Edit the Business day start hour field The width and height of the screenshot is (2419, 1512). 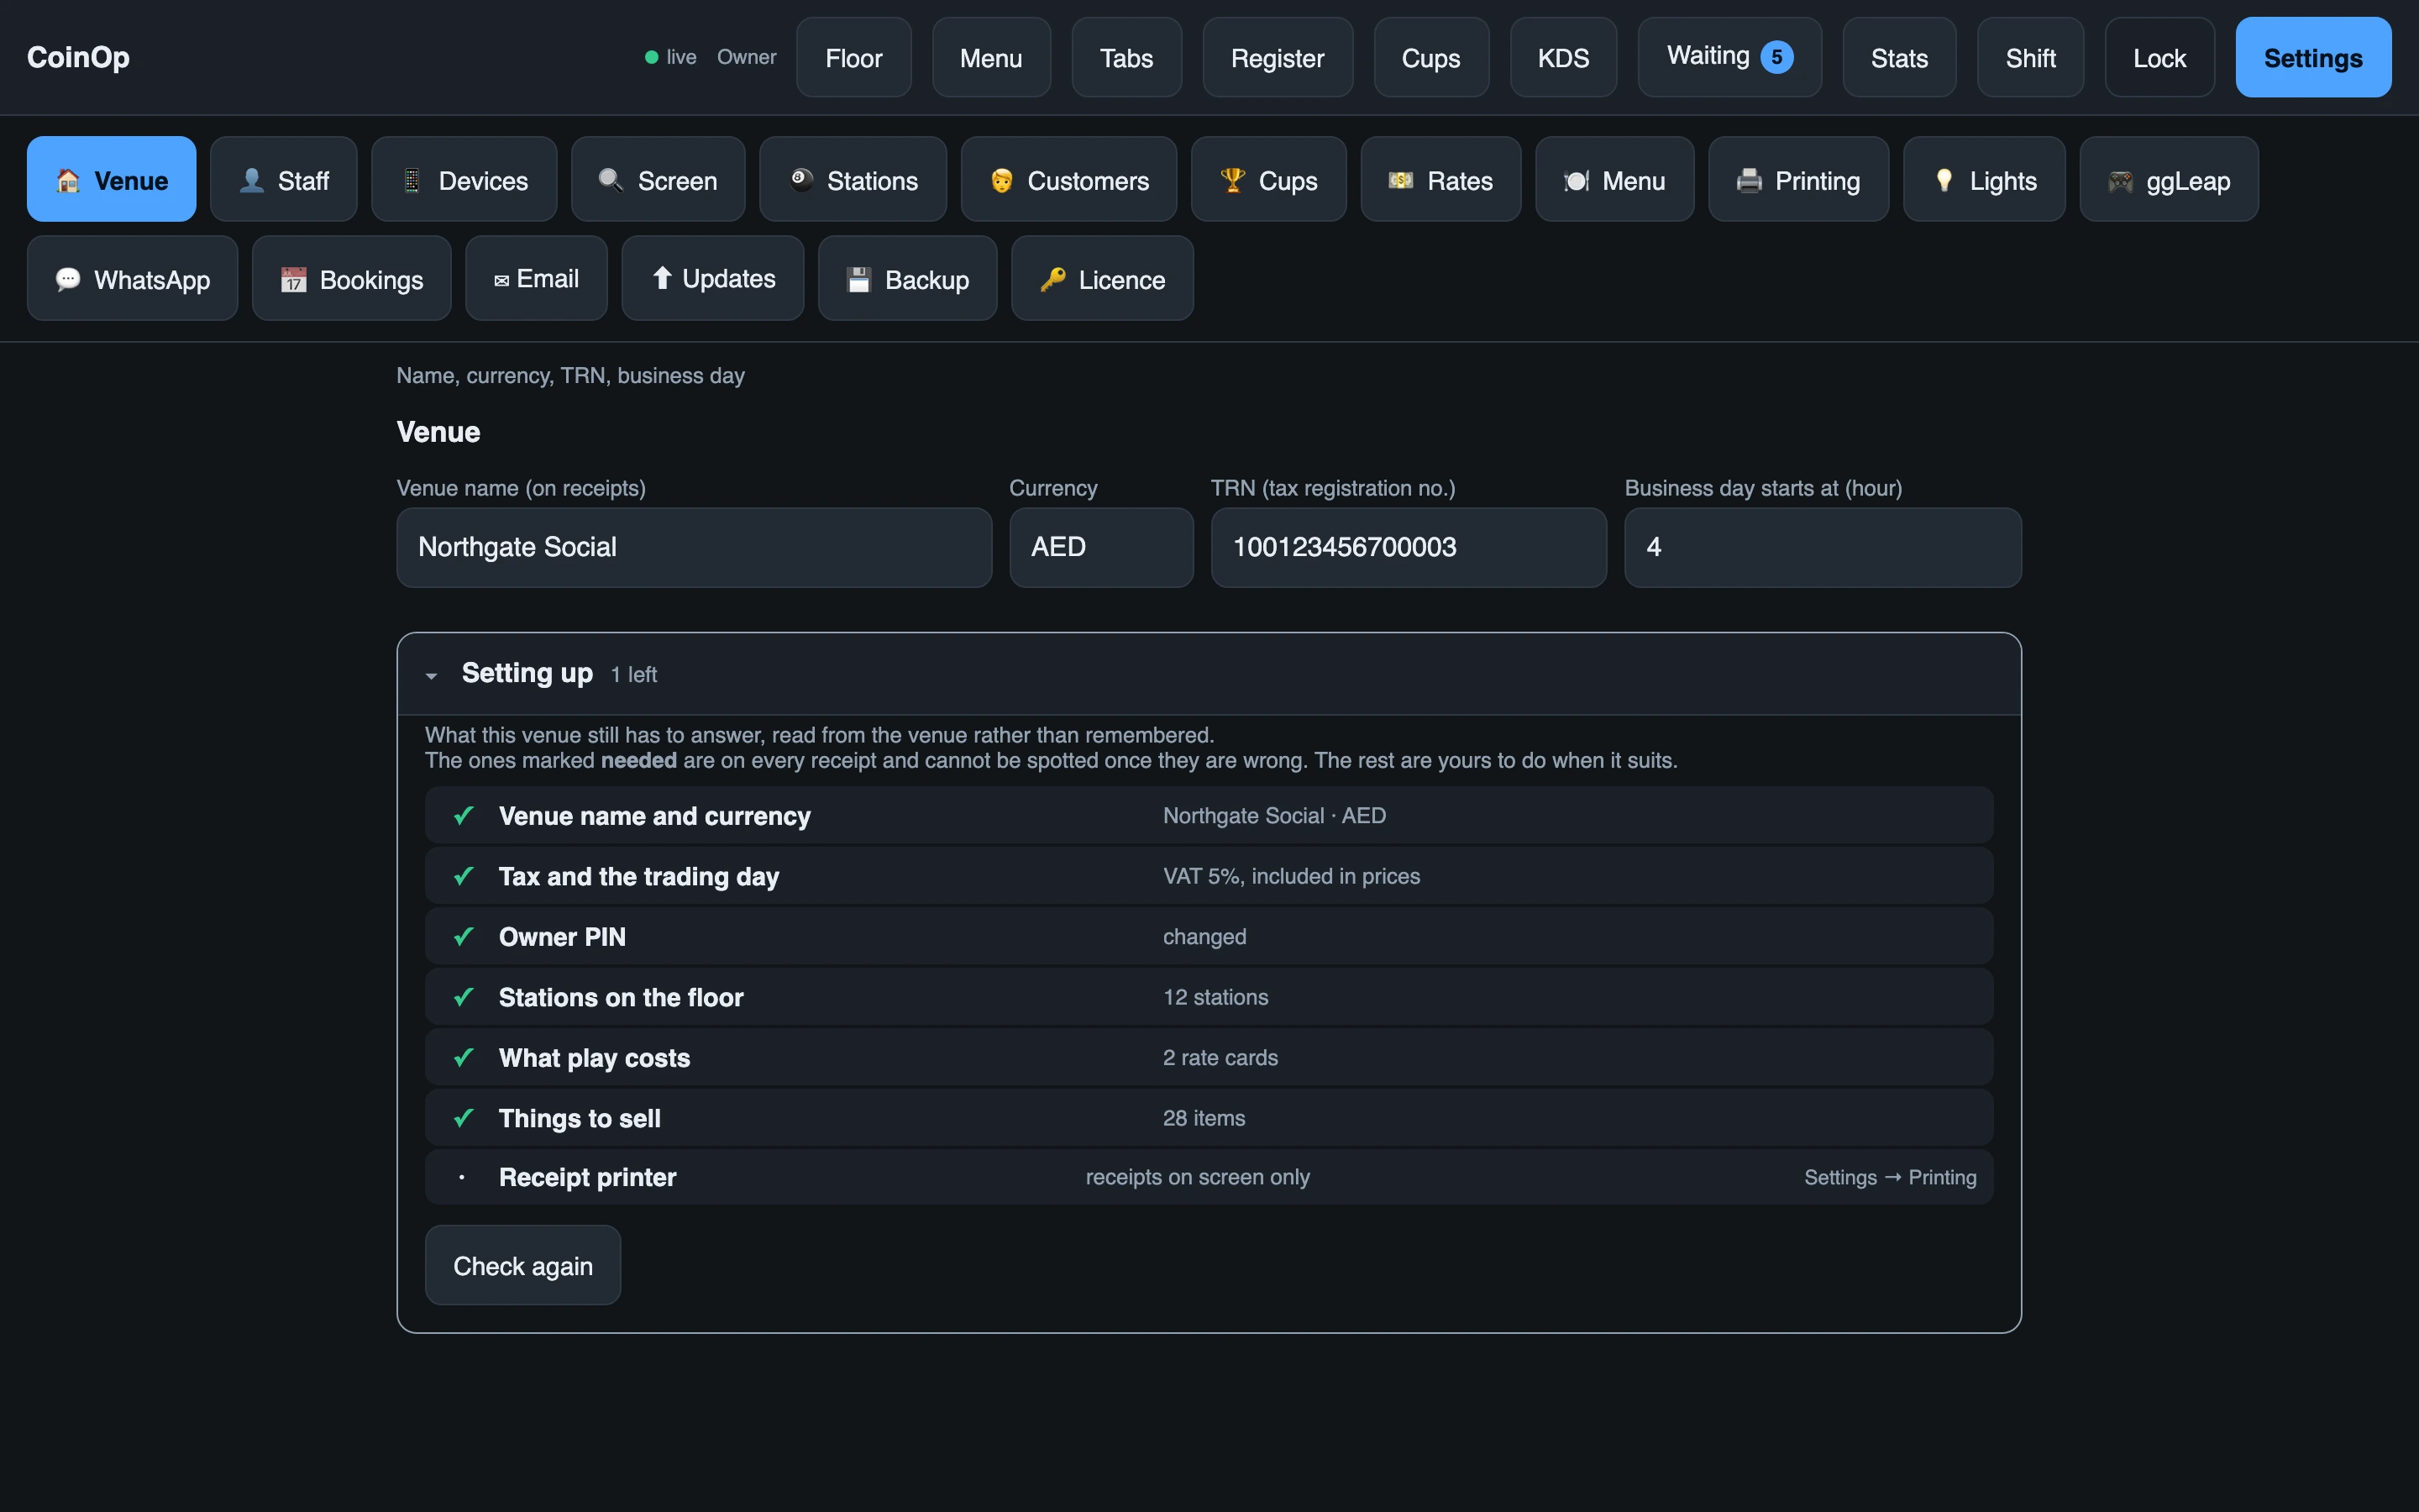point(1823,547)
